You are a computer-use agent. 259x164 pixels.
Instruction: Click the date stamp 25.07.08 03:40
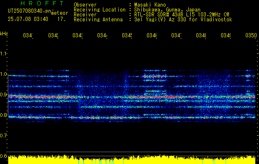click(28, 19)
